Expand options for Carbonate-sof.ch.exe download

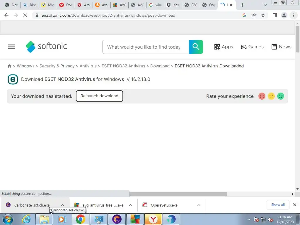(x=62, y=205)
